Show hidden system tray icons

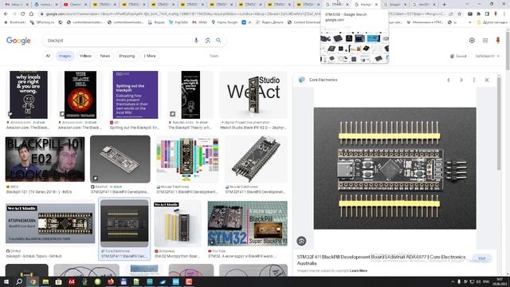[x=453, y=281]
